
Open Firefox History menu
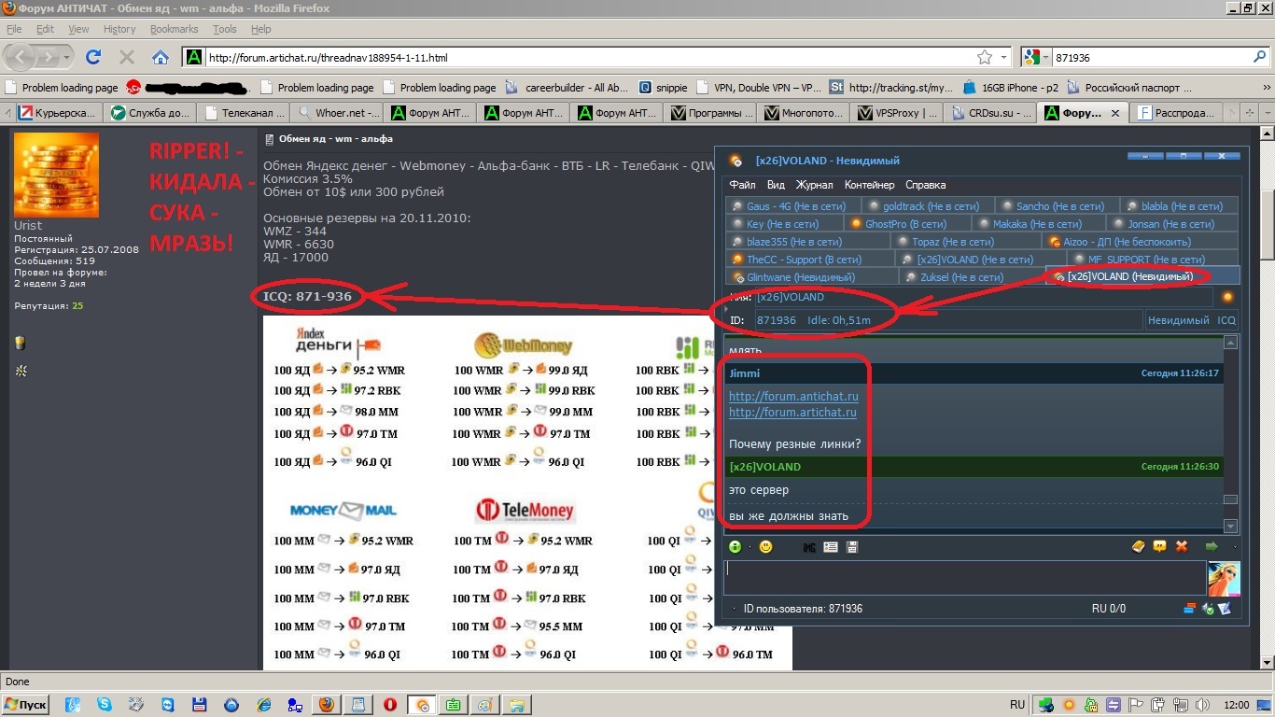(x=119, y=29)
